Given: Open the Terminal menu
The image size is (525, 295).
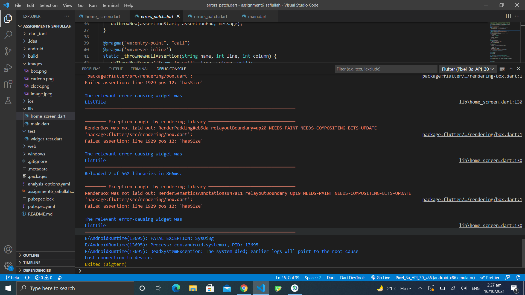Looking at the screenshot, I should pyautogui.click(x=110, y=5).
